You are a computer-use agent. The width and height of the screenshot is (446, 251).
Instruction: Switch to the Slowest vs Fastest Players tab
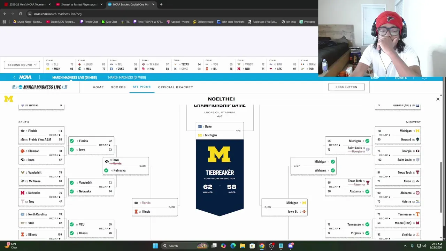click(79, 5)
